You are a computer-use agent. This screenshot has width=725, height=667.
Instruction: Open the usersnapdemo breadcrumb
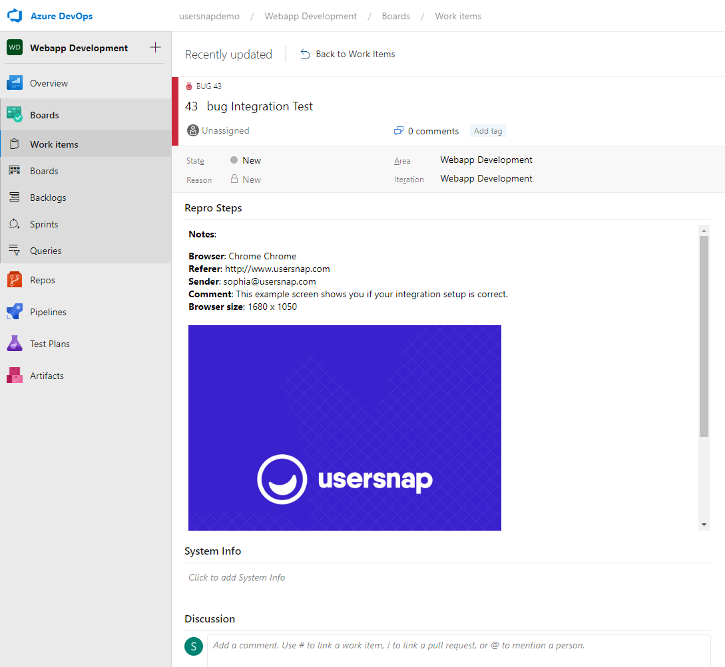(x=210, y=16)
